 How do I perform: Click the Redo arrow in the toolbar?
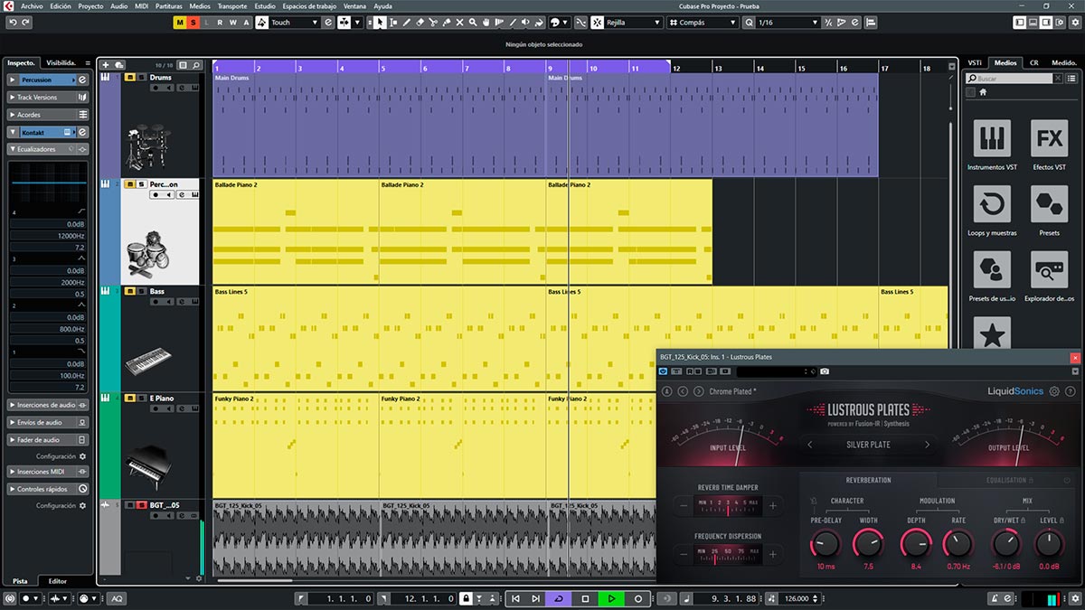pos(26,22)
